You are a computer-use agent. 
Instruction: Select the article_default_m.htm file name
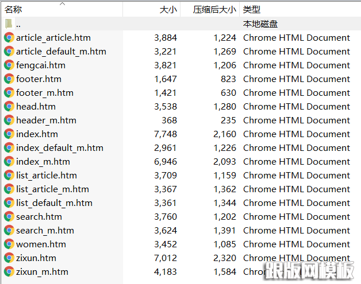coord(61,52)
